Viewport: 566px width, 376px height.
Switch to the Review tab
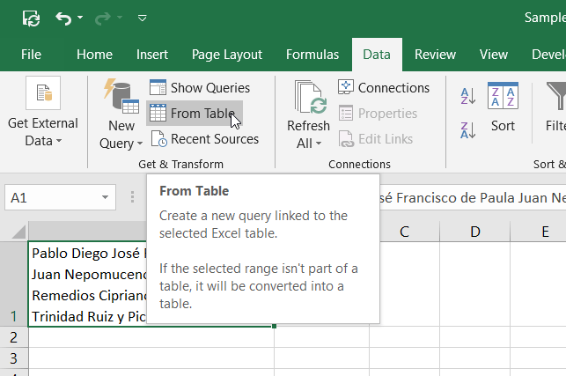click(435, 55)
